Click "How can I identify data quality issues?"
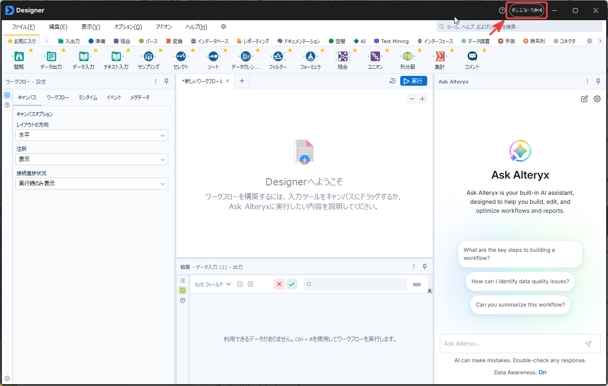Screen dimensions: 608x386 (x=520, y=281)
